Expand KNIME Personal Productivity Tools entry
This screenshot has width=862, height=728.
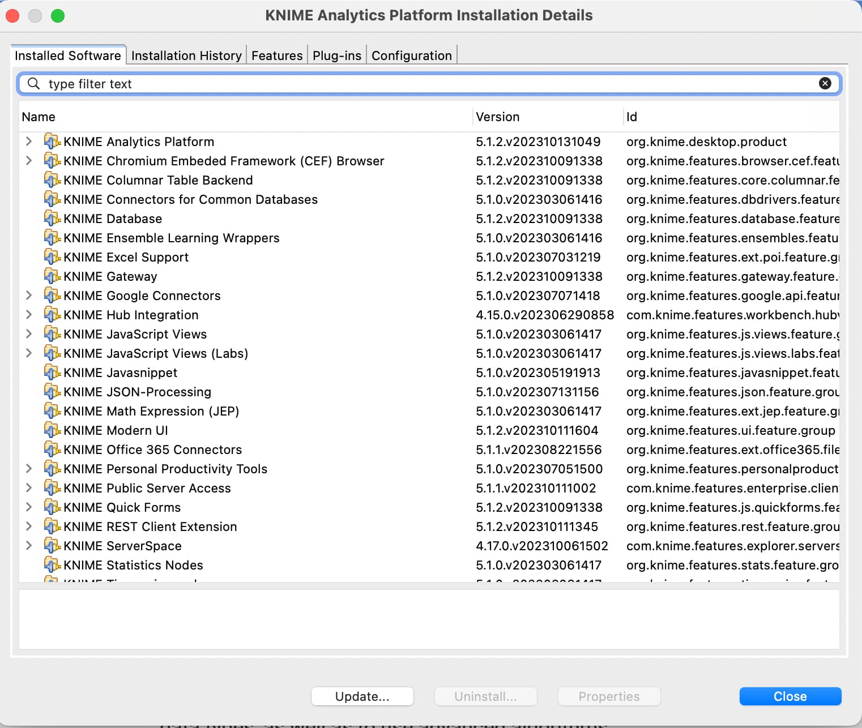(29, 469)
